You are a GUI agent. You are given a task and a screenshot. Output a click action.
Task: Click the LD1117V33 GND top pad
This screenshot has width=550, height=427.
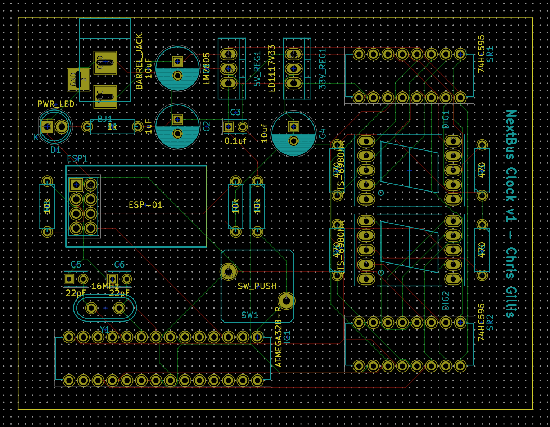[x=293, y=54]
